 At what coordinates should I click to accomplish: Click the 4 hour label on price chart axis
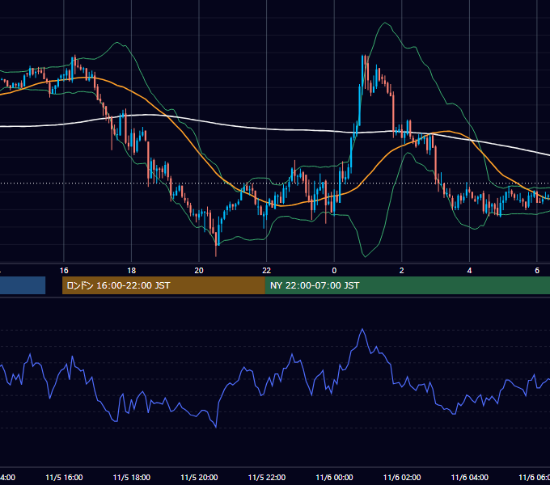pos(469,271)
